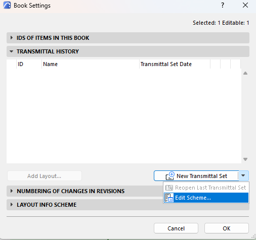256x240 pixels.
Task: Click the Edit Scheme menu icon
Action: point(169,198)
